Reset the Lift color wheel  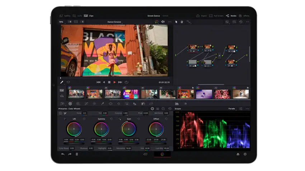(84, 119)
